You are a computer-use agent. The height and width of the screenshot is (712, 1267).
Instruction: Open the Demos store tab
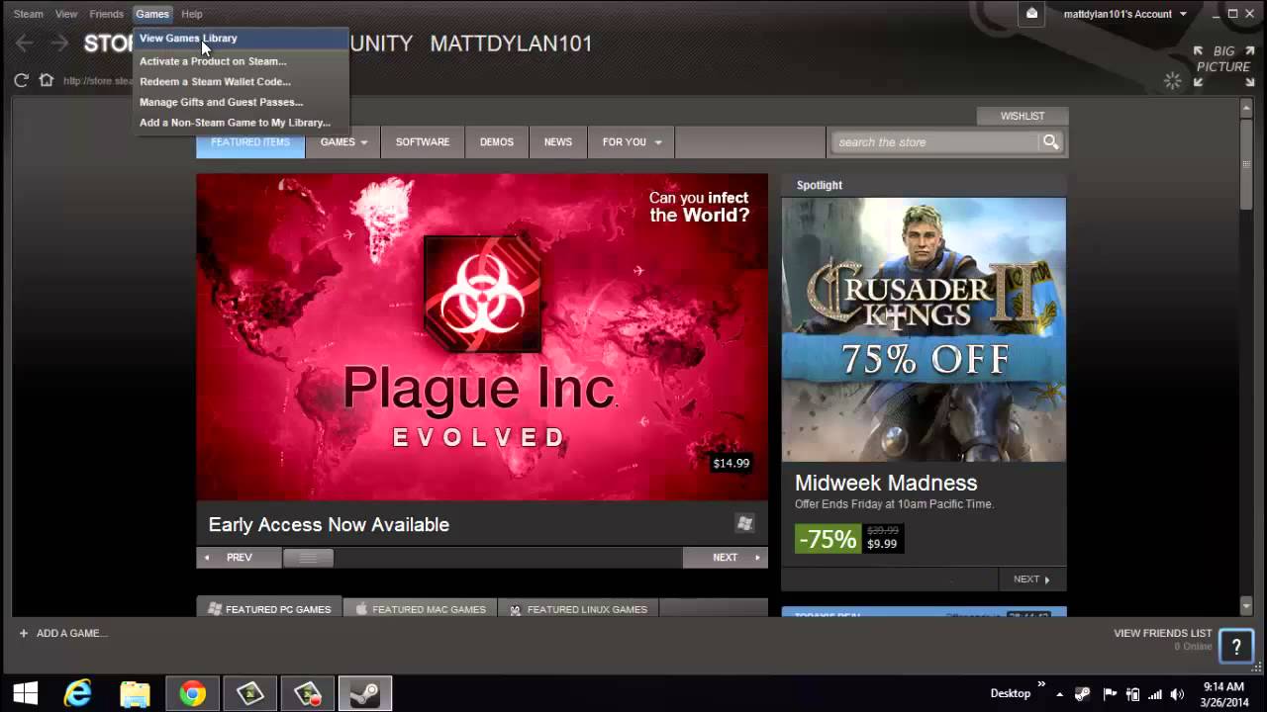pos(497,142)
